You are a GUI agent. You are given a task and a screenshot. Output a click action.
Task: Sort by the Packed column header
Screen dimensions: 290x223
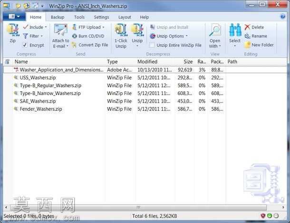(217, 62)
